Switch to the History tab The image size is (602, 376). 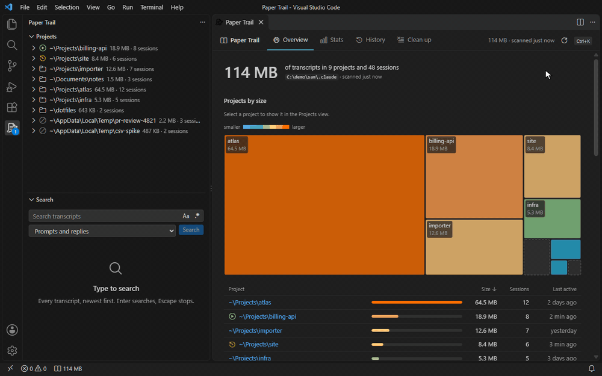click(370, 40)
